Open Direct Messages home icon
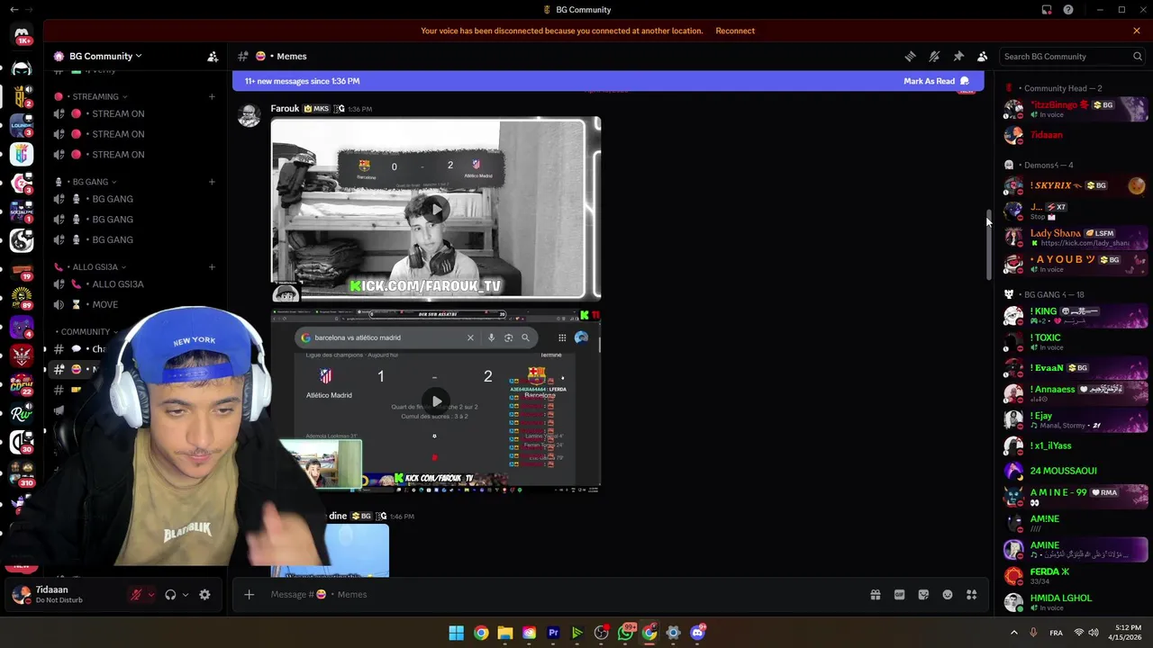The image size is (1153, 648). (22, 34)
